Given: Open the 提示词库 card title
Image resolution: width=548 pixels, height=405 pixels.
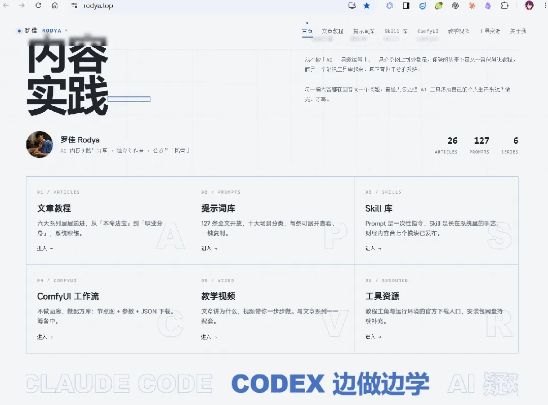Looking at the screenshot, I should (218, 208).
